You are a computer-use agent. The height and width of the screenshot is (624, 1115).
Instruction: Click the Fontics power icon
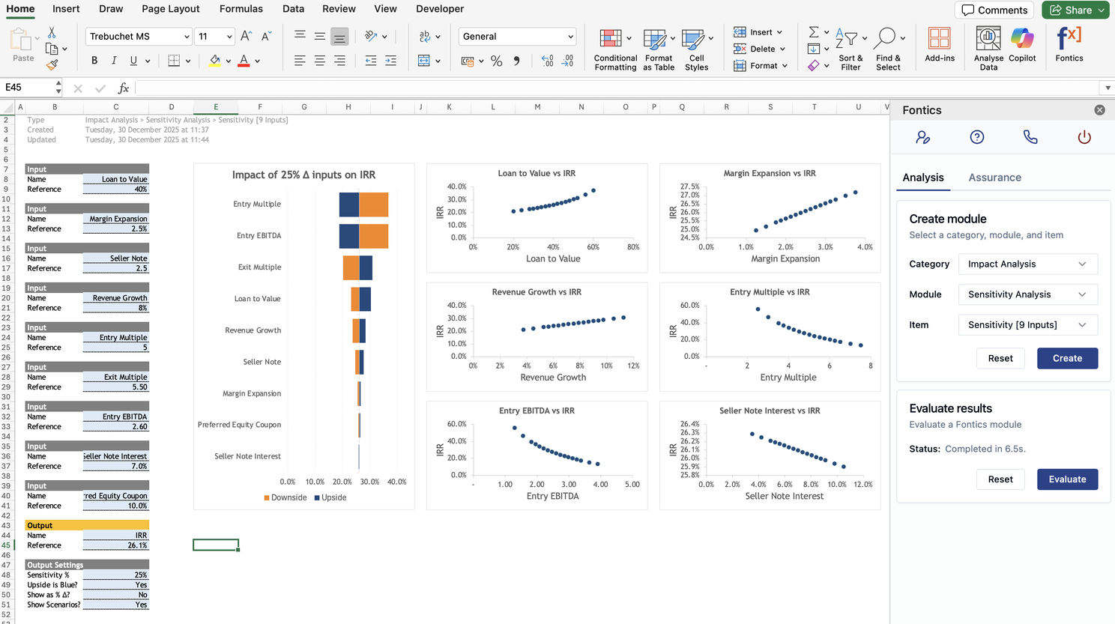pyautogui.click(x=1084, y=137)
